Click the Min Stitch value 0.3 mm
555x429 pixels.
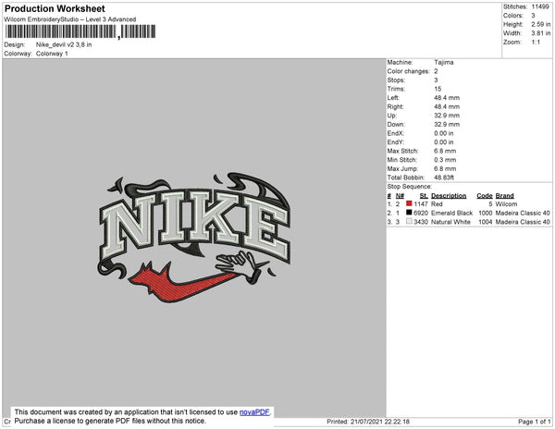click(445, 160)
